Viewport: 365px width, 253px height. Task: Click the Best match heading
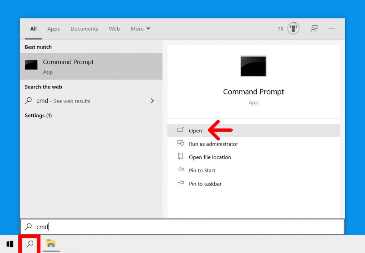tap(38, 47)
